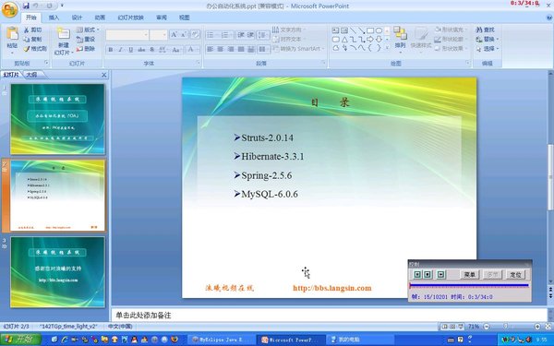The height and width of the screenshot is (346, 554).
Task: Click the Save icon in quick access toolbar
Action: coord(26,6)
